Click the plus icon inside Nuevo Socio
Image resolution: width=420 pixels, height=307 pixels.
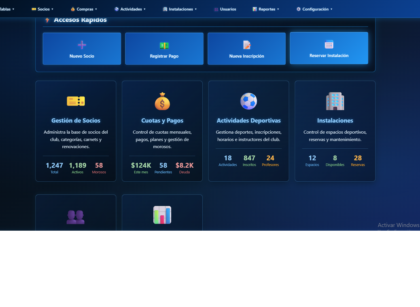click(x=82, y=45)
